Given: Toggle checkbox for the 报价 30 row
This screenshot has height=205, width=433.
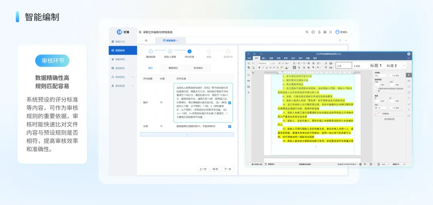Looking at the screenshot, I should coord(230,103).
